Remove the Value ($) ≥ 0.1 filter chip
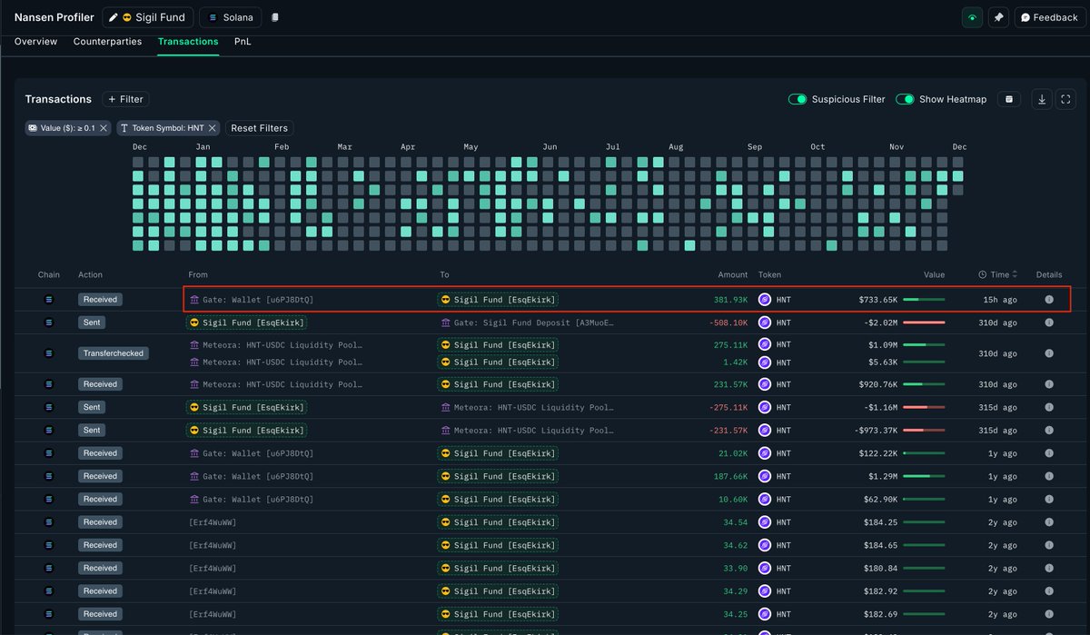 (104, 128)
